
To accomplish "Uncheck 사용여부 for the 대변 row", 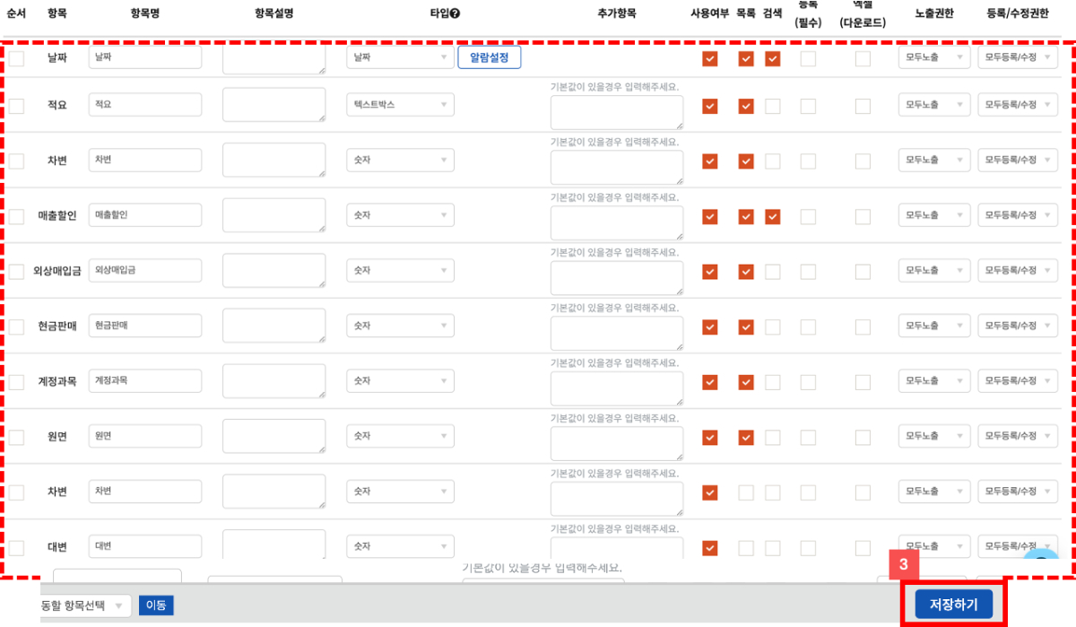I will [710, 548].
